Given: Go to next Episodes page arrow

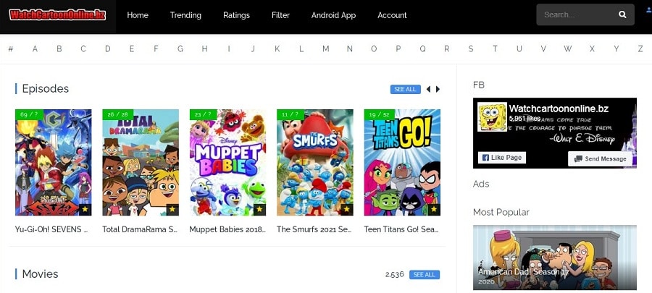Looking at the screenshot, I should tap(438, 89).
